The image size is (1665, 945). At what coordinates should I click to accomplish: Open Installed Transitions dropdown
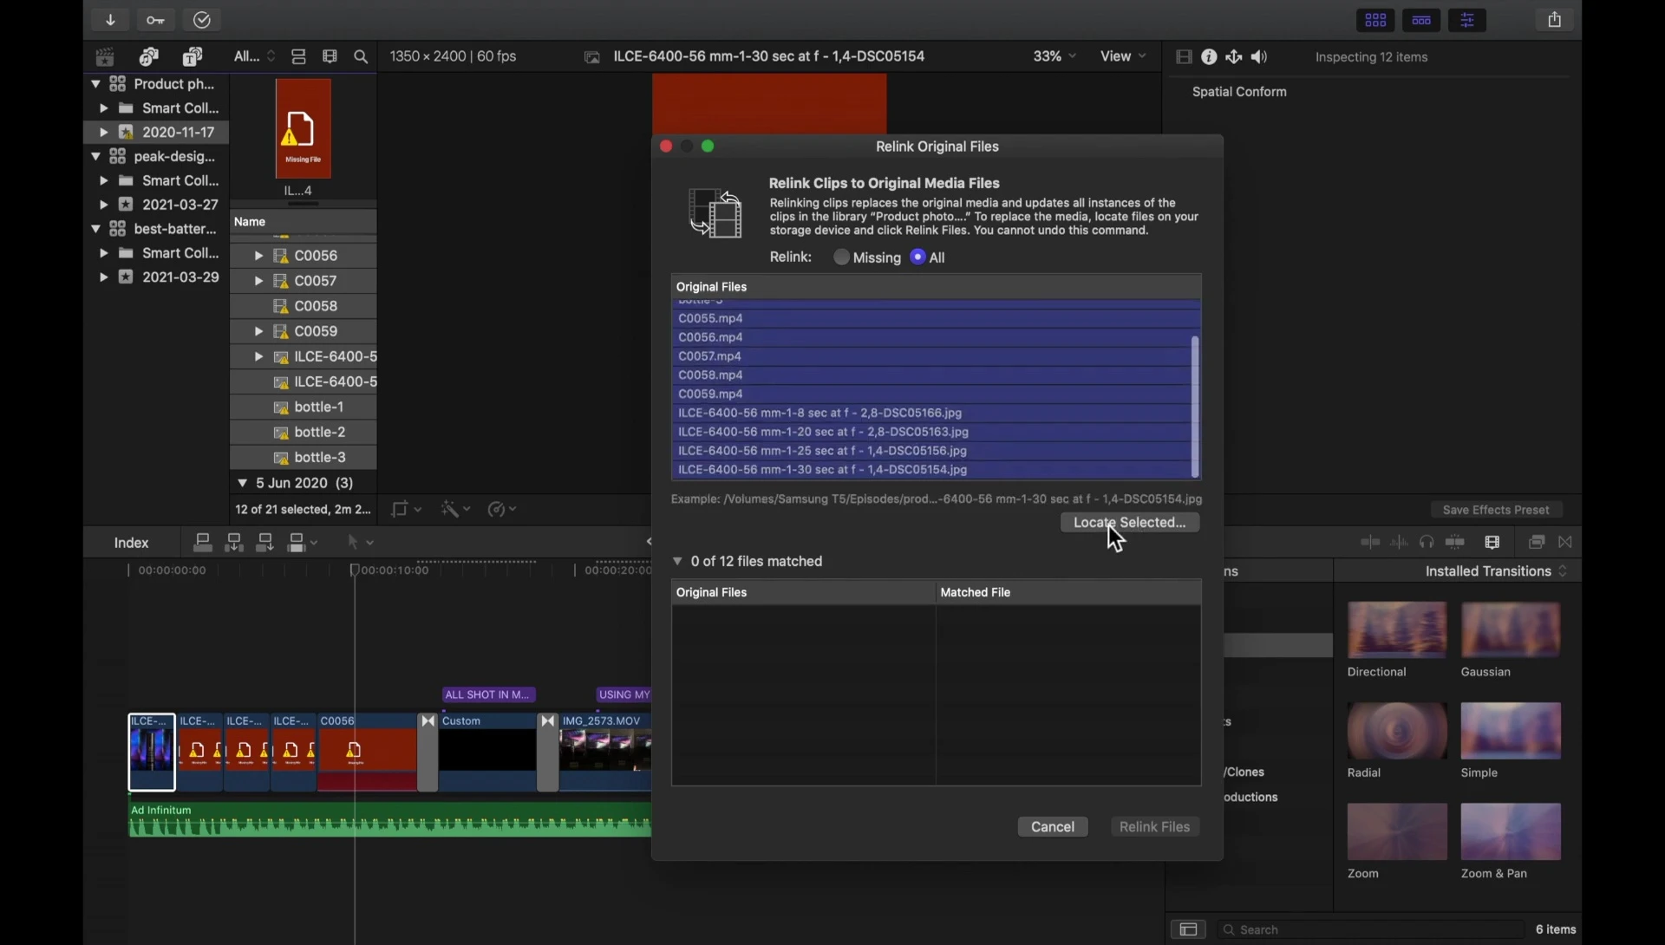coord(1497,572)
